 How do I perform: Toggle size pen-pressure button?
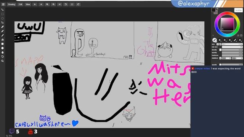point(220,44)
